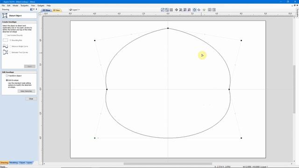Click the zoom box magnifier icon
This screenshot has width=299, height=168.
(181, 10)
